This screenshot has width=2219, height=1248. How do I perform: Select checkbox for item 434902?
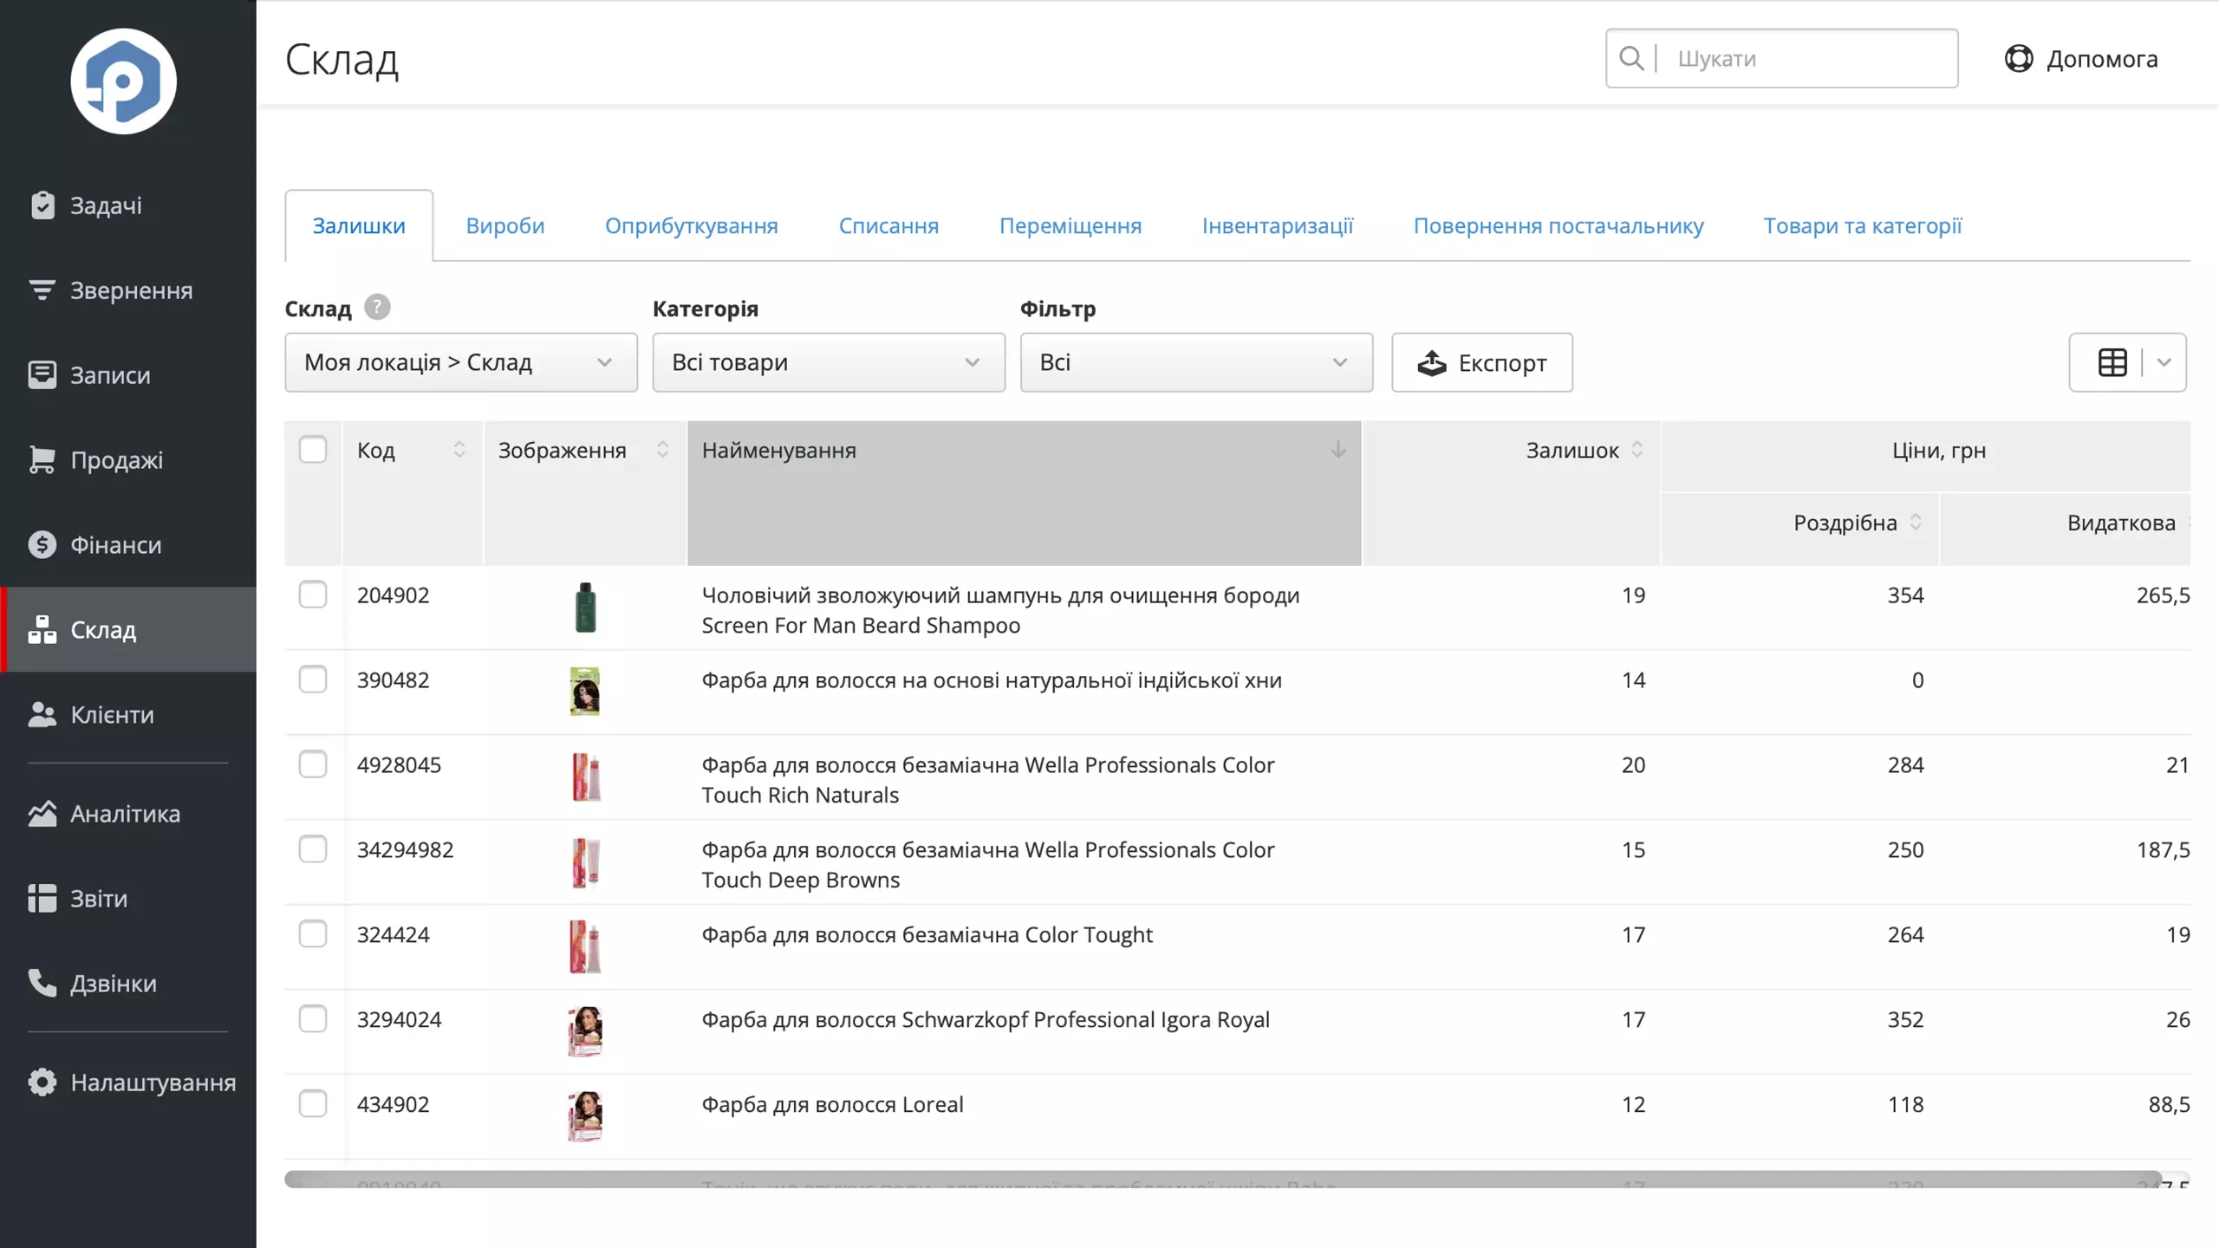(x=313, y=1104)
